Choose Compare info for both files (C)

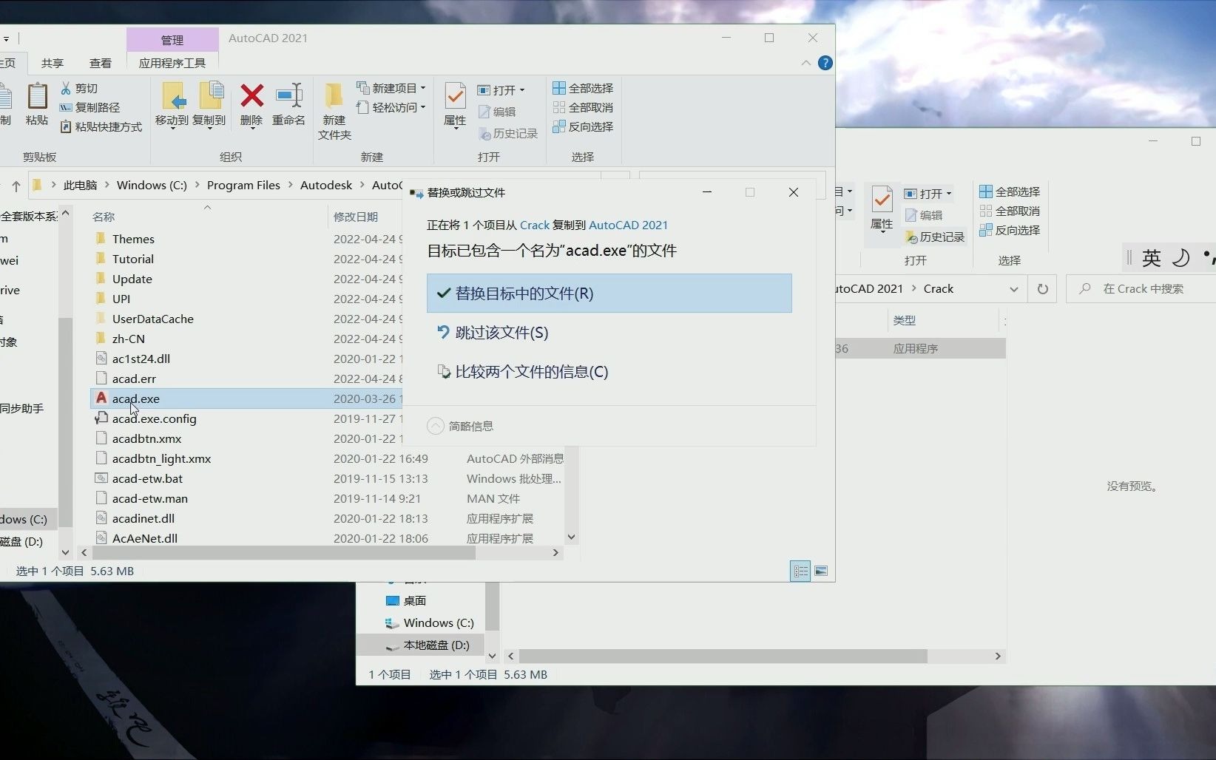point(609,372)
